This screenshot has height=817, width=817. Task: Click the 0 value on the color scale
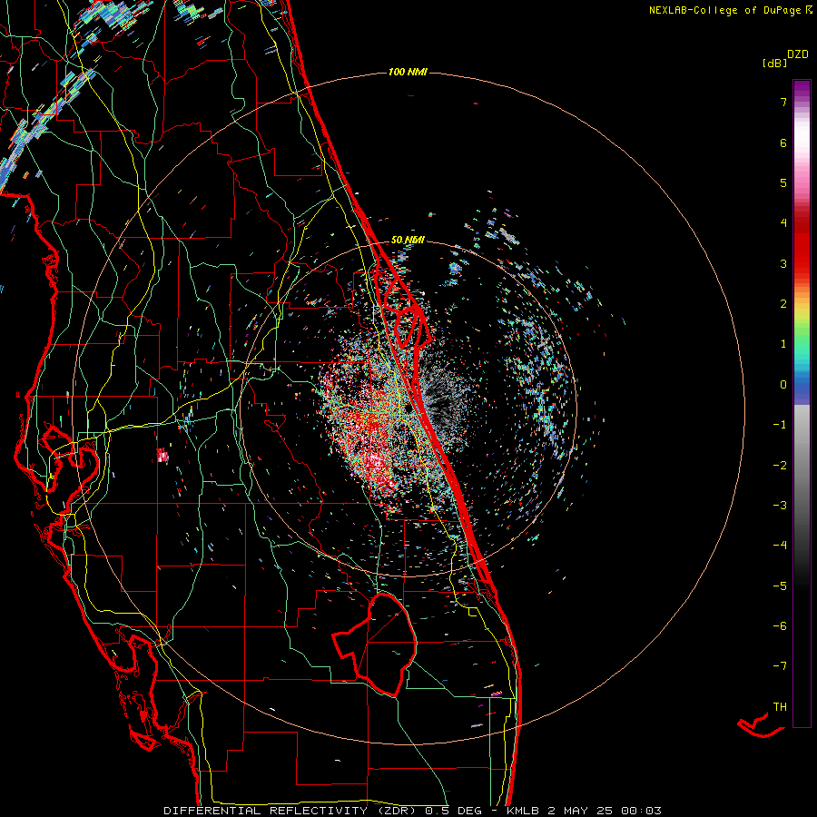783,385
